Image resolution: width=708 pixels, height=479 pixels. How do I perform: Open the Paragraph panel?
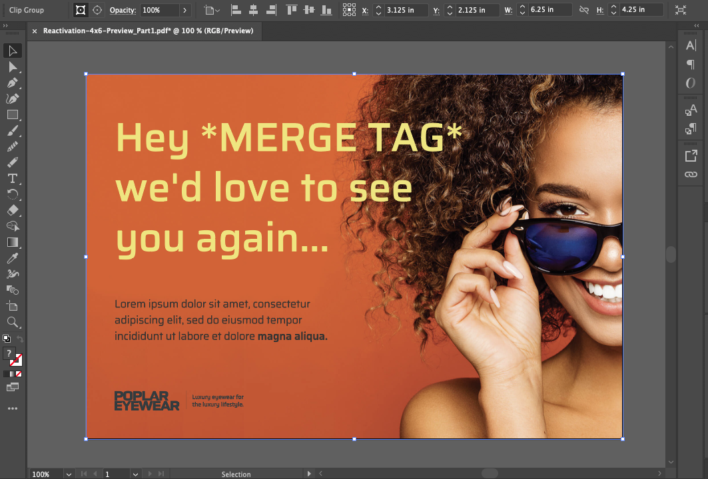click(691, 65)
